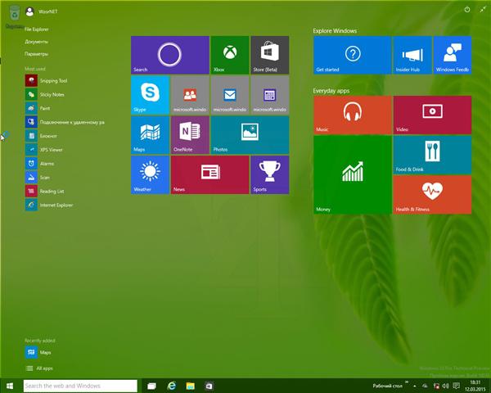Open the Music headphones tile
Viewport: 491px width, 393px height.
point(352,115)
